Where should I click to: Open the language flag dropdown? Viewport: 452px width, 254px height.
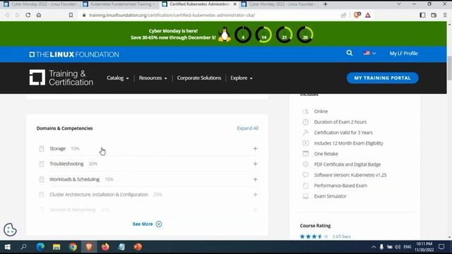369,54
